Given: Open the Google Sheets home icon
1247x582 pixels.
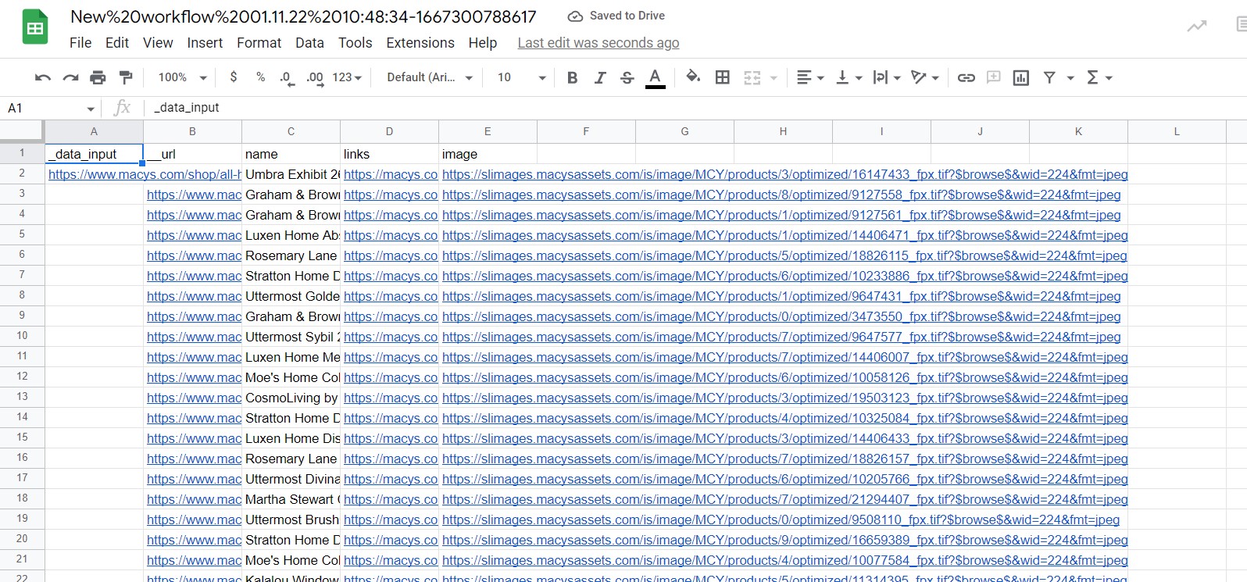Looking at the screenshot, I should click(x=34, y=28).
